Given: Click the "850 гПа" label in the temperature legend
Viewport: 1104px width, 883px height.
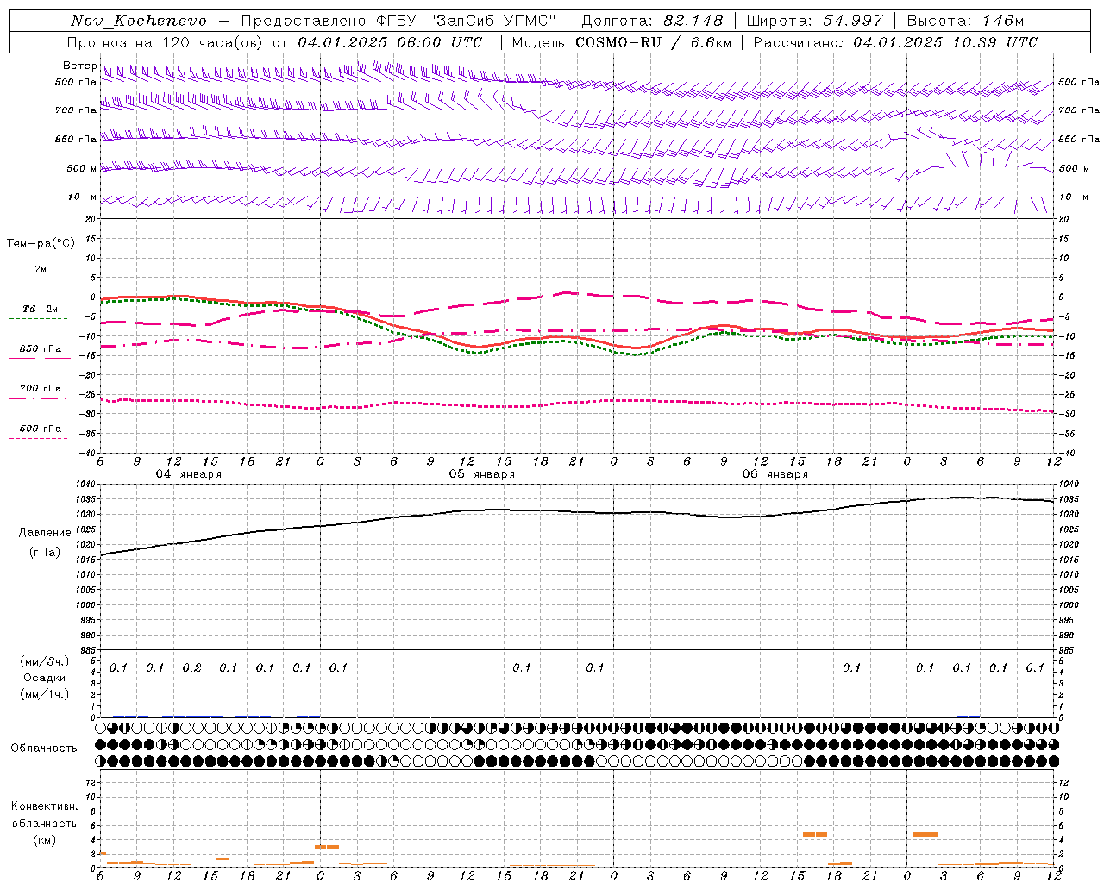Looking at the screenshot, I should pyautogui.click(x=41, y=349).
